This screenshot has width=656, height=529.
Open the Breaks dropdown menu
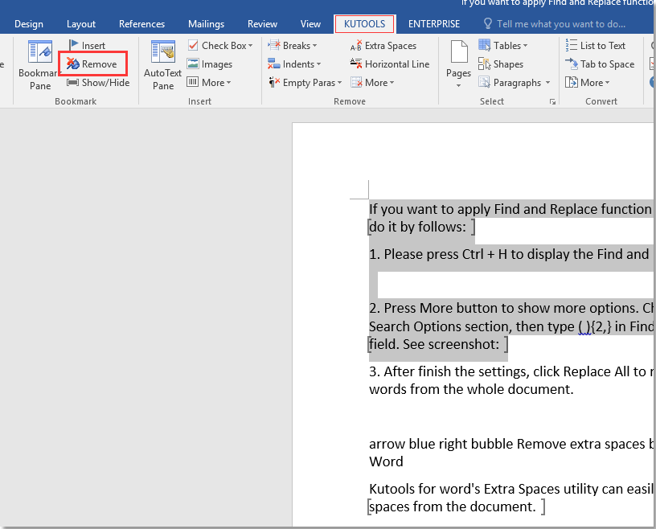(x=293, y=45)
